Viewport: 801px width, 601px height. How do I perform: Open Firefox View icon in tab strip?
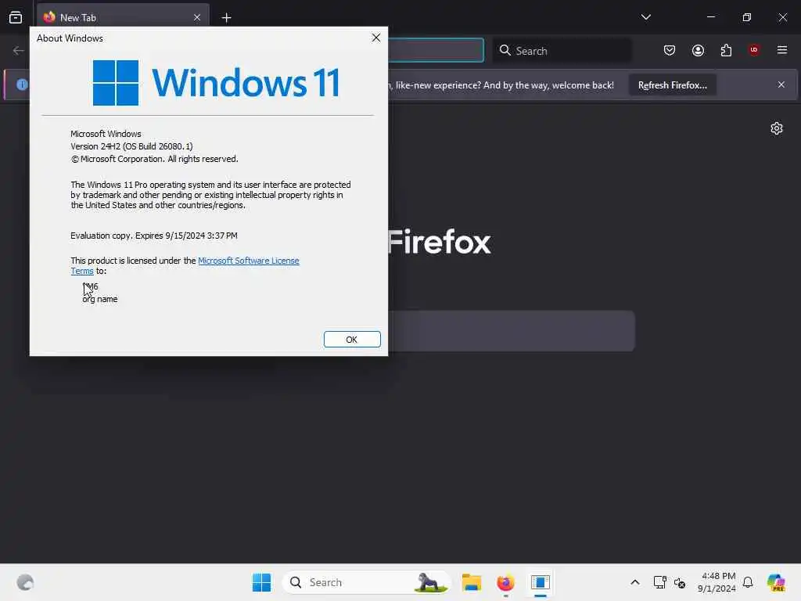(x=16, y=17)
